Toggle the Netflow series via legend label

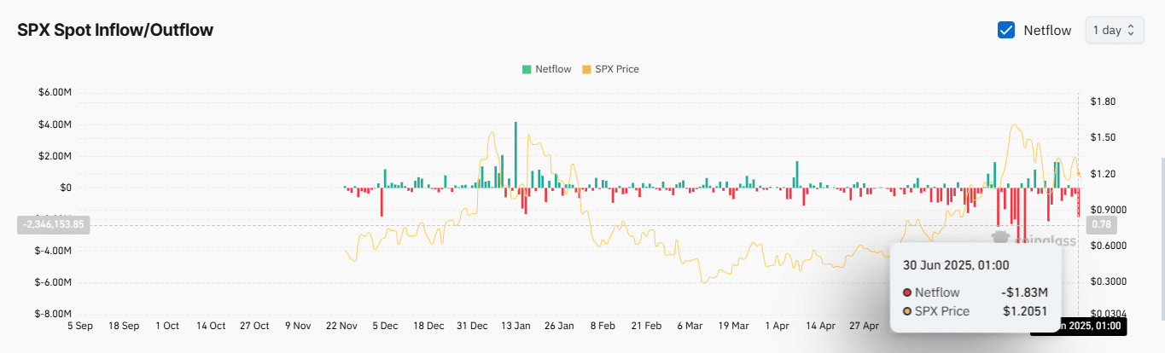553,69
